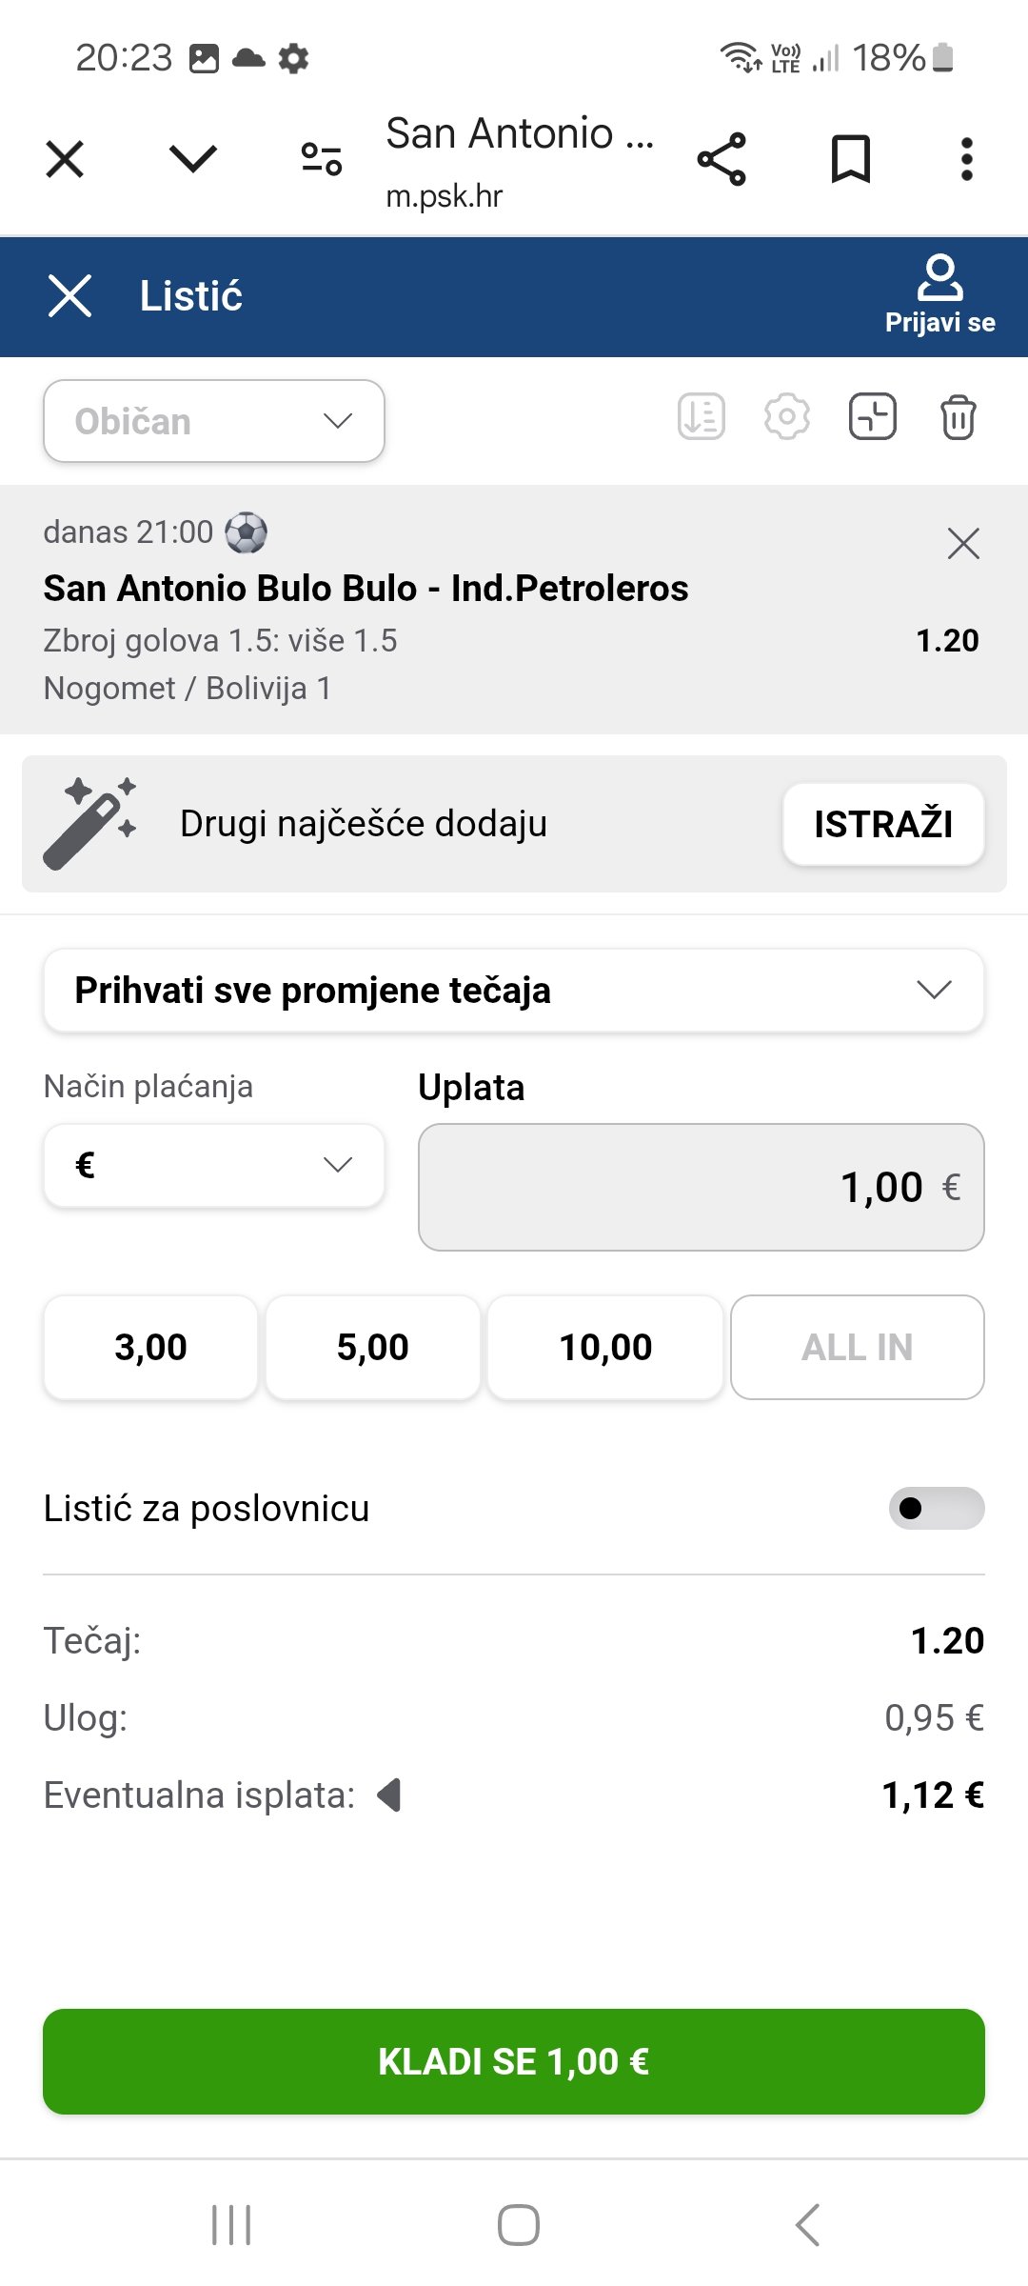
Task: Expand Eventualna isplata details arrow
Action: [389, 1795]
